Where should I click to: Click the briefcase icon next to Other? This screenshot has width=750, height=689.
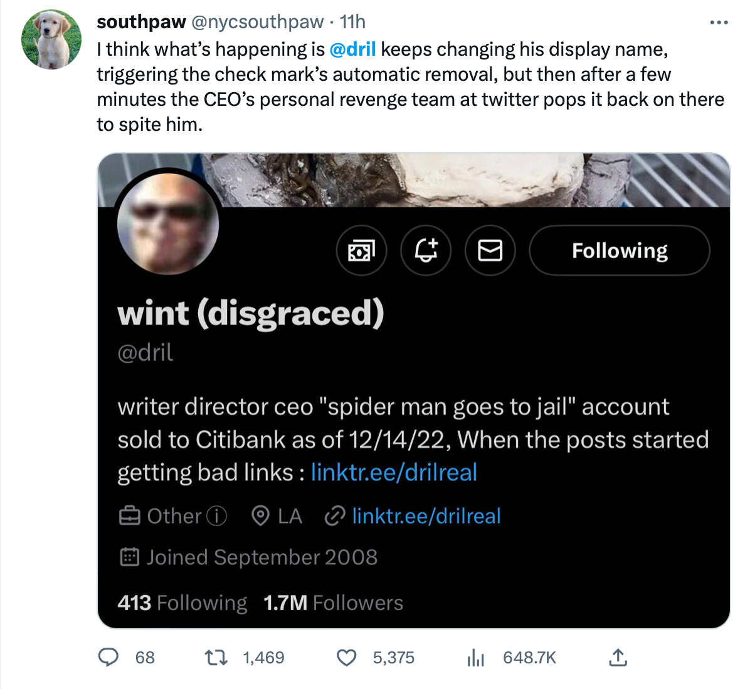coord(129,515)
